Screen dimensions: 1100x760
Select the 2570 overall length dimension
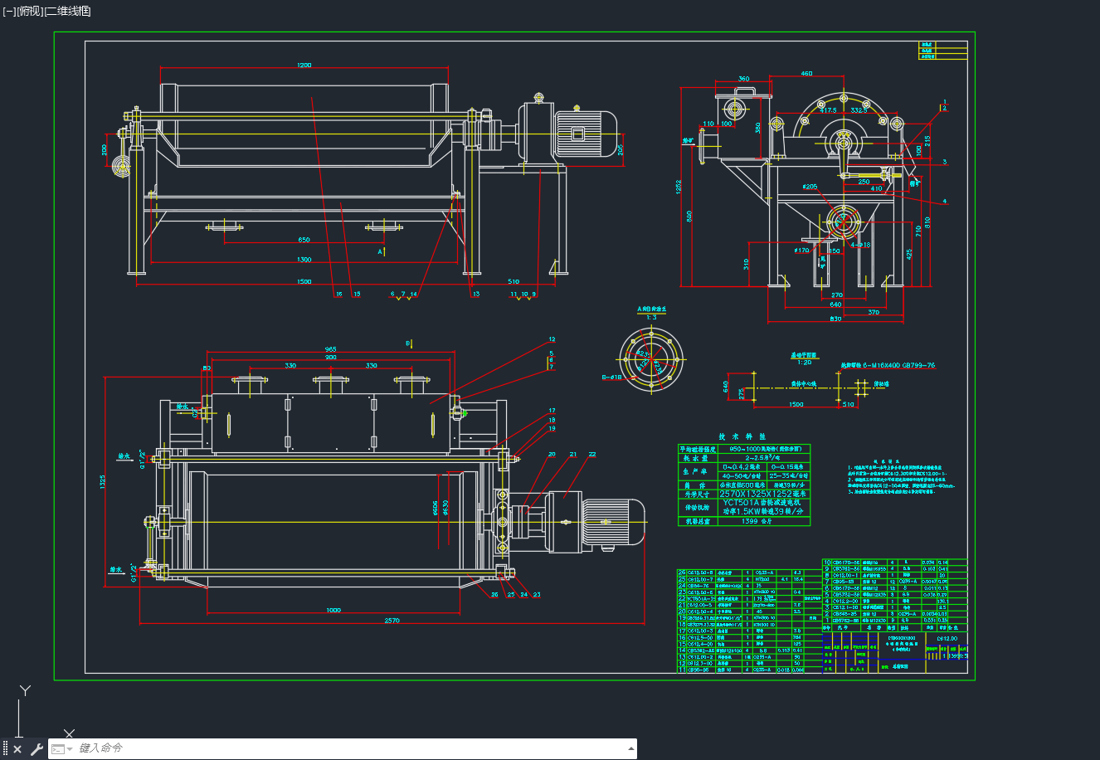point(392,620)
